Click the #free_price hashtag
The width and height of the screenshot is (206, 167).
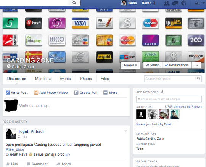pos(15,149)
